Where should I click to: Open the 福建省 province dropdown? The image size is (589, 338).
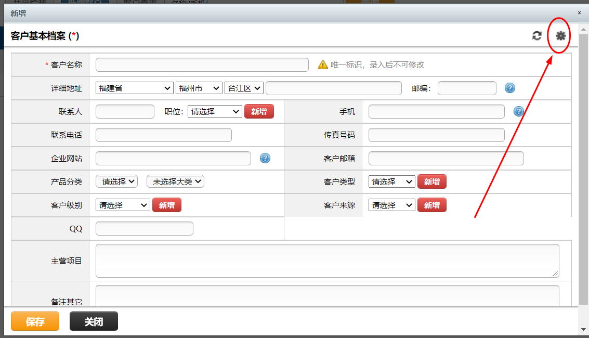[x=135, y=88]
